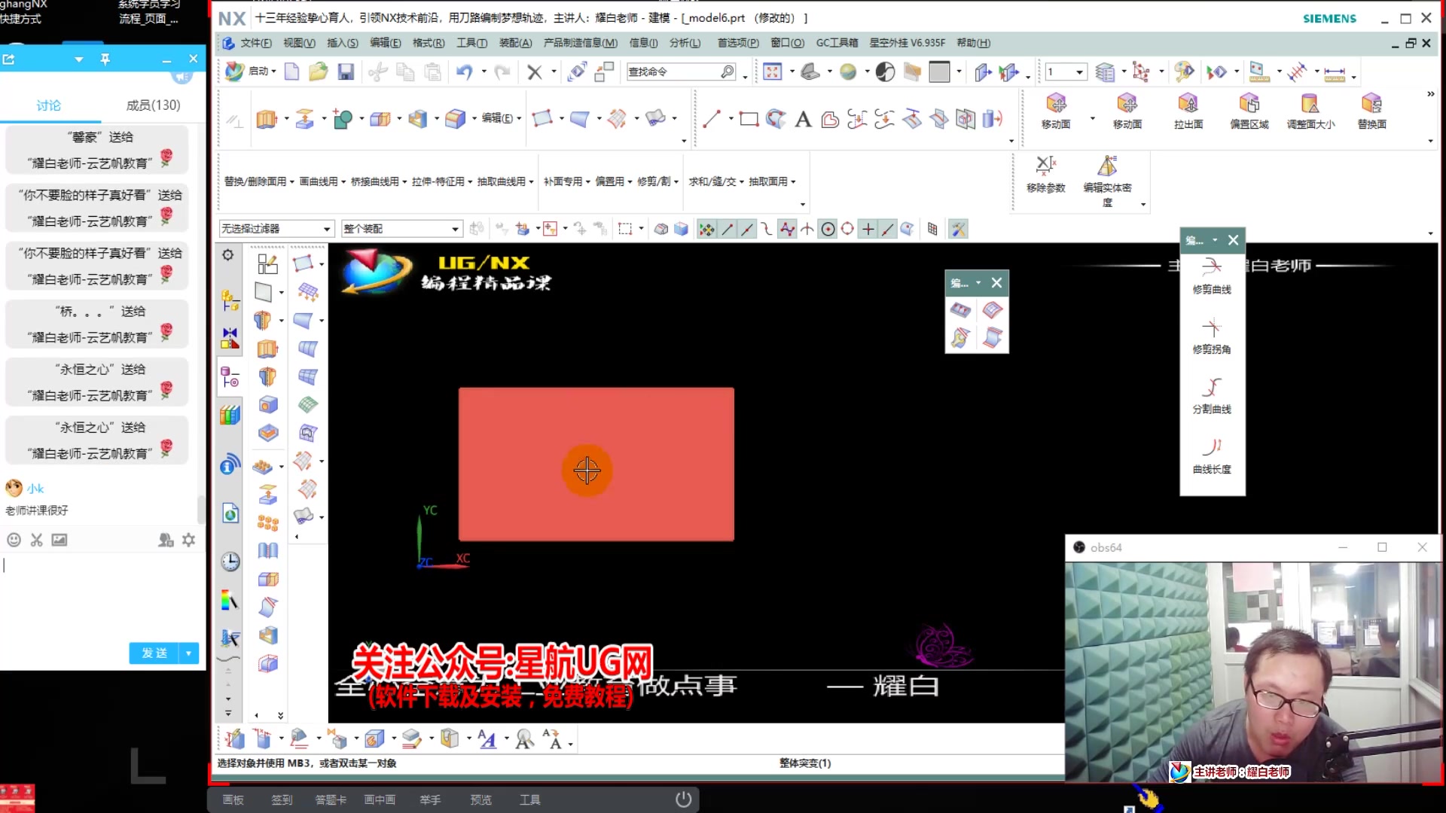Viewport: 1446px width, 813px height.
Task: Enable the midpoint snap toggle
Action: pyautogui.click(x=747, y=229)
